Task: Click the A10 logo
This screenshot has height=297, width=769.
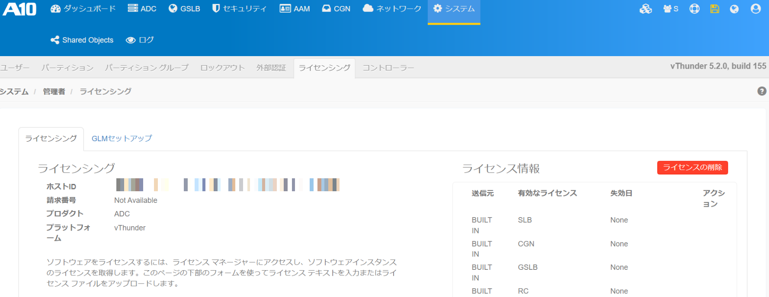Action: click(19, 9)
